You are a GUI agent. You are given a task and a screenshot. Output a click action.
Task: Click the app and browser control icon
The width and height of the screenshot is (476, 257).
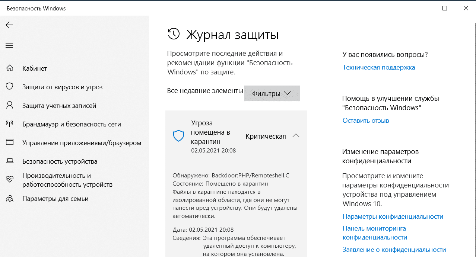(10, 142)
